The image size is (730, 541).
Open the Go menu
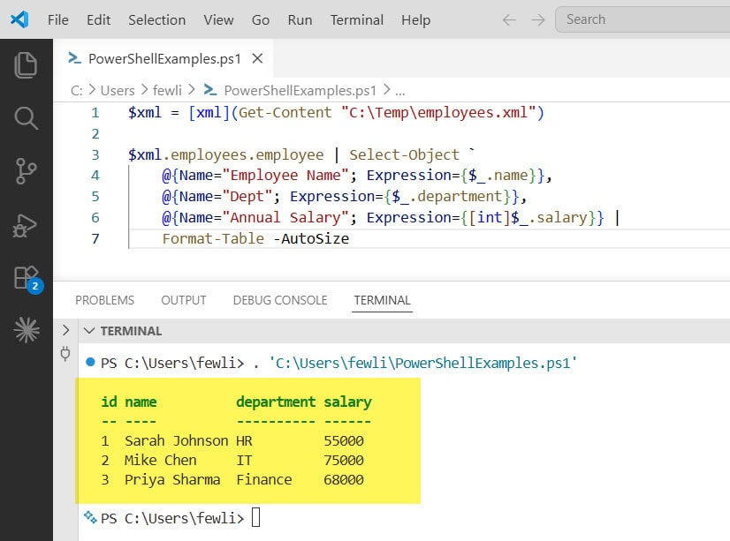tap(260, 20)
